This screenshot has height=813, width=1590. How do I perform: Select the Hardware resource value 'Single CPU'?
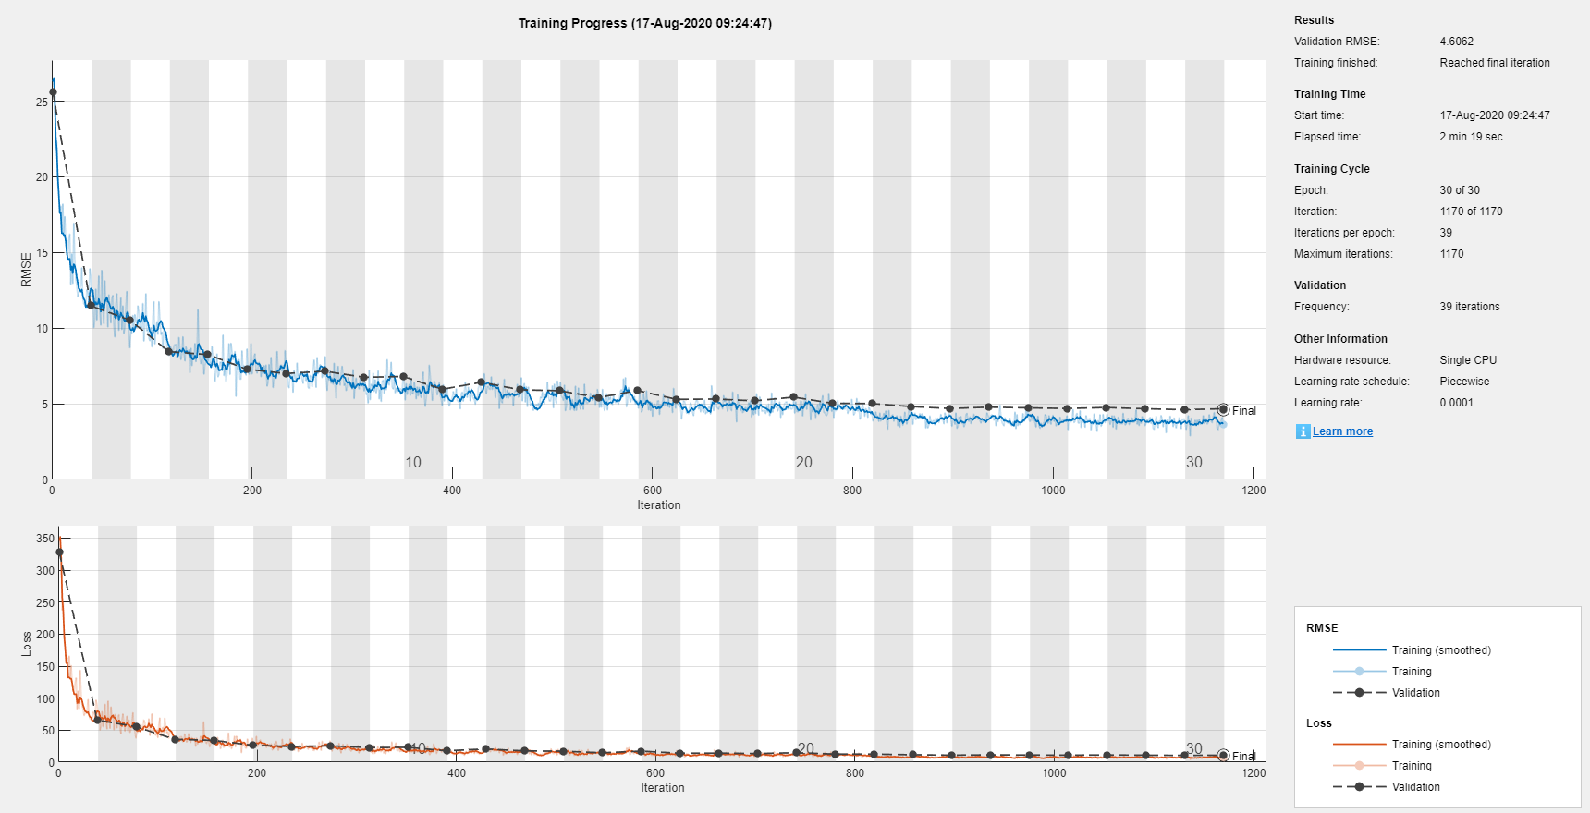1468,360
